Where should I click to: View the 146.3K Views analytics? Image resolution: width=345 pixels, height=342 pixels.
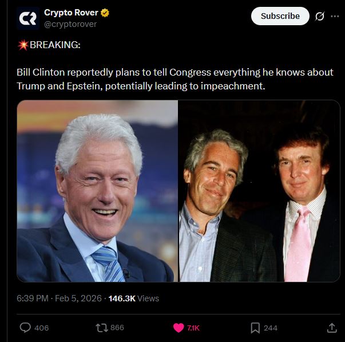click(133, 298)
